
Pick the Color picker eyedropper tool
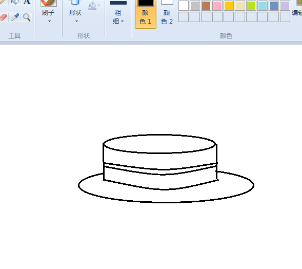tap(15, 17)
